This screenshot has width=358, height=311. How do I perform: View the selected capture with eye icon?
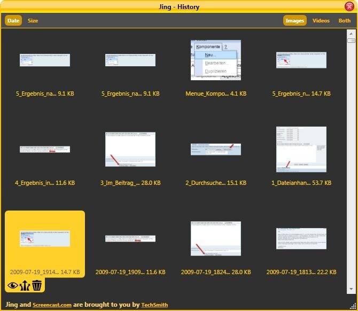(12, 286)
